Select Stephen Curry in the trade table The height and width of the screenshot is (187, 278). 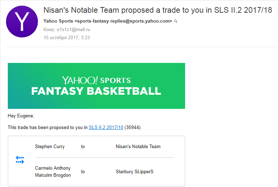pyautogui.click(x=50, y=146)
